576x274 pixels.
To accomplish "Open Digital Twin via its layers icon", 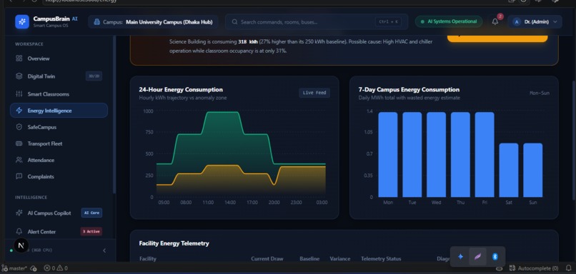I will [x=19, y=76].
